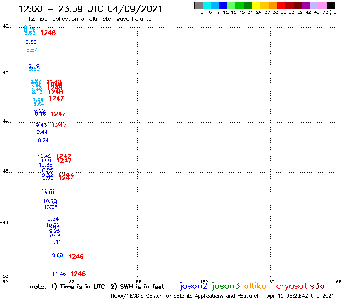Pick the yellow swatch in the color bar
The height and width of the screenshot is (300, 341).
pyautogui.click(x=256, y=6)
